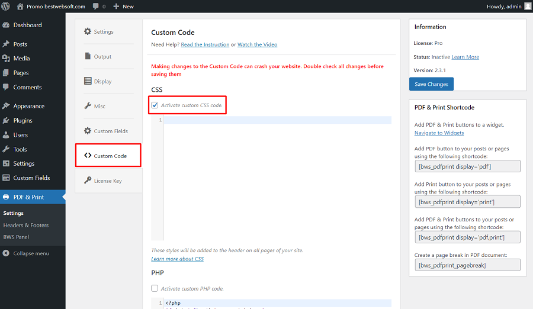533x309 pixels.
Task: Go to Headers & Footers submenu
Action: [26, 225]
